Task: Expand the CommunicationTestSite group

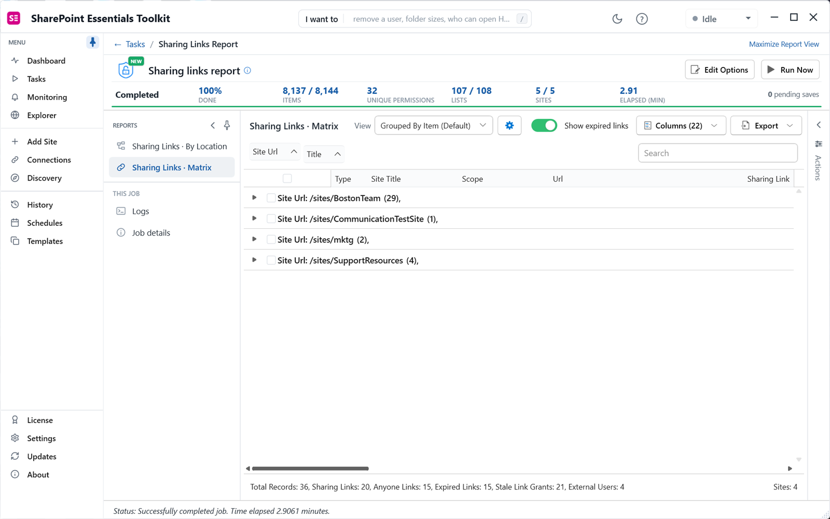Action: tap(254, 218)
